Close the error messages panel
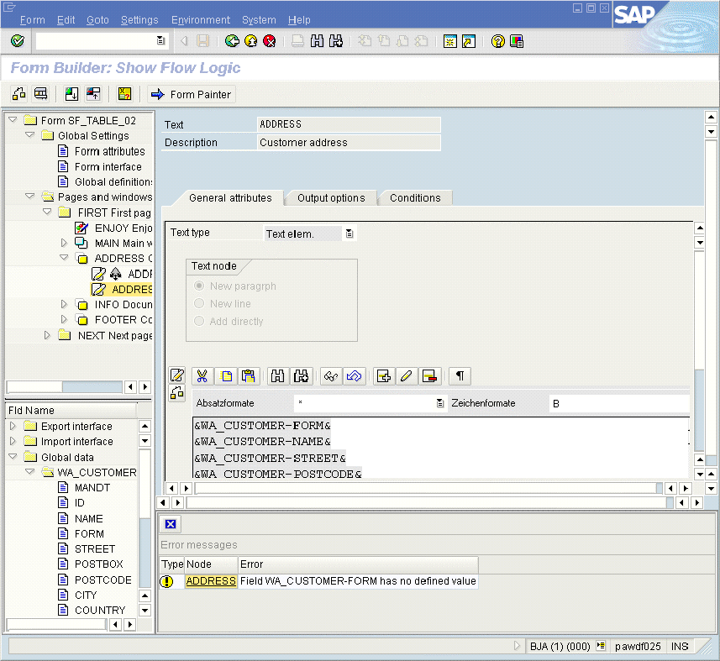Screen dimensions: 720x661 click(x=171, y=524)
